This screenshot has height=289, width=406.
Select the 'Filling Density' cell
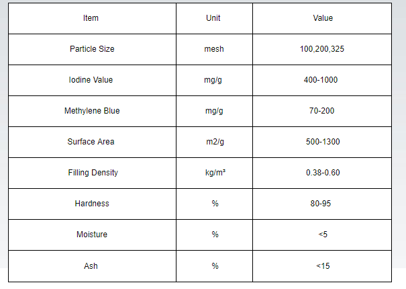coord(93,173)
